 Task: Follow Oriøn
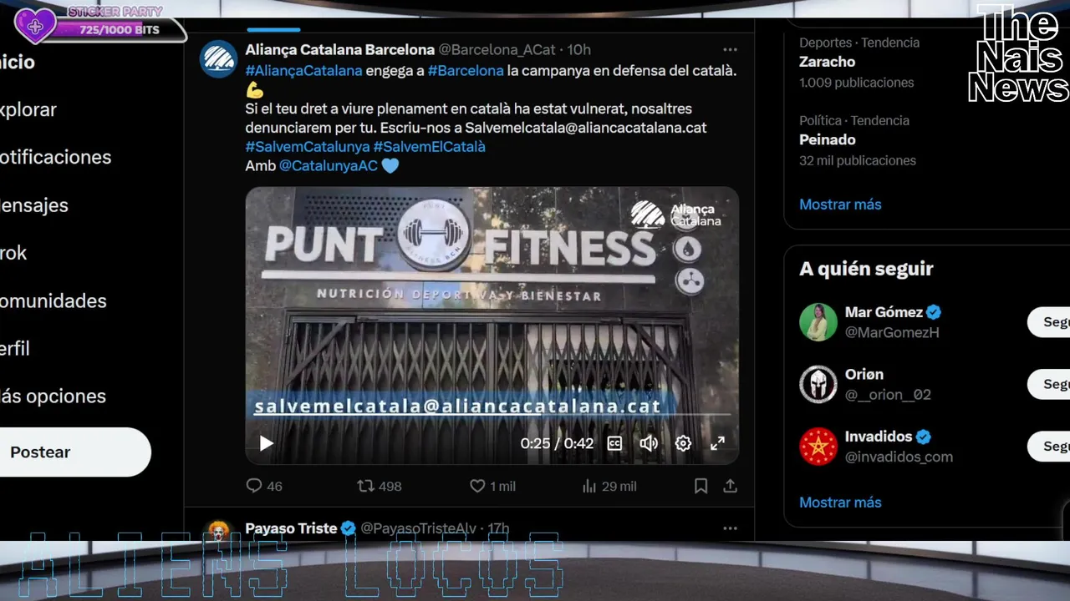pos(1049,384)
